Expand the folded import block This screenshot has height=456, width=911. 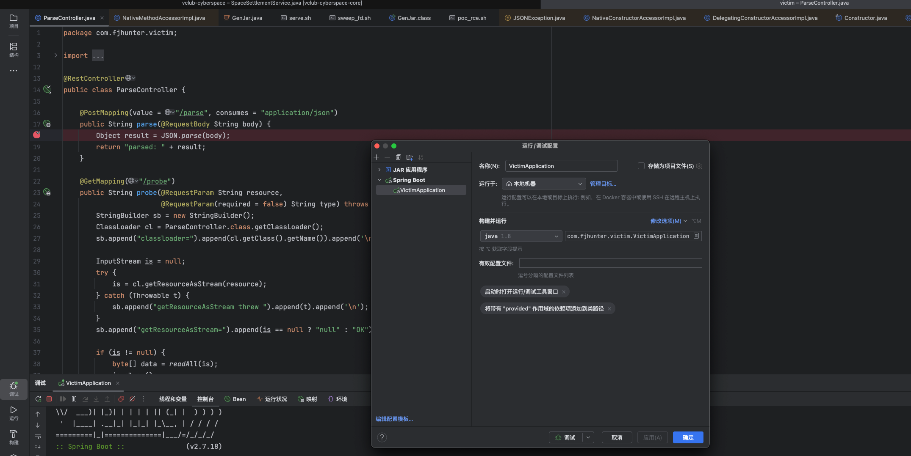coord(55,55)
